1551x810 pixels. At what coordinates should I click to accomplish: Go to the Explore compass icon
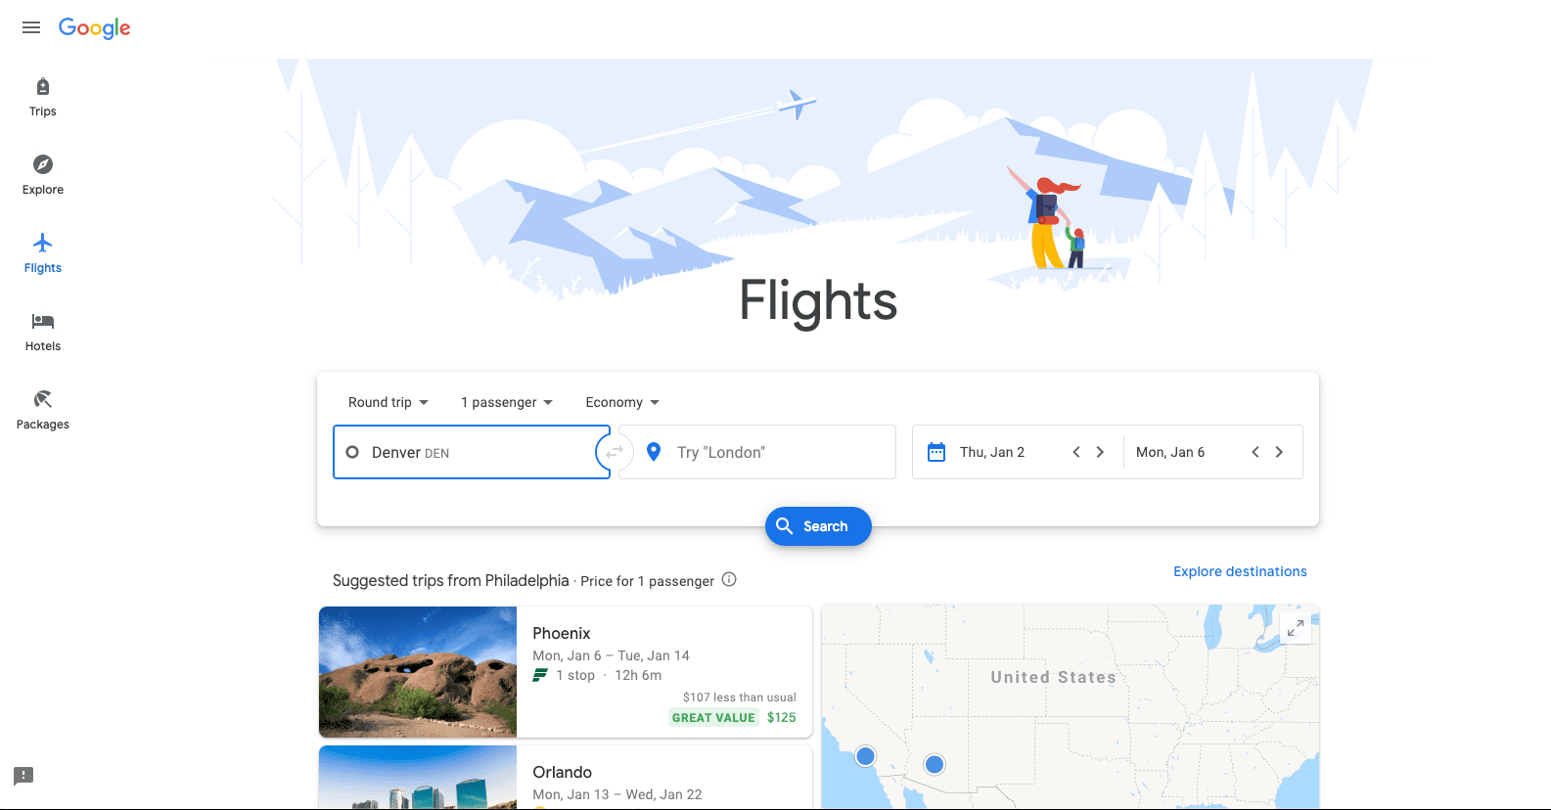[43, 164]
